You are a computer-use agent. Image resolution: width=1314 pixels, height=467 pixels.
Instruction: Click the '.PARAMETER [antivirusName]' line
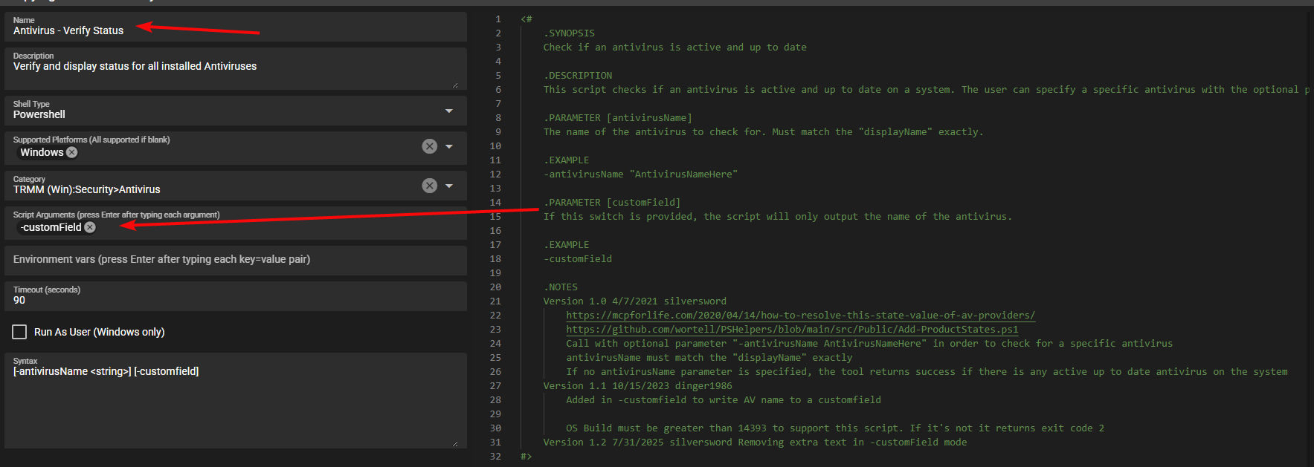(617, 117)
